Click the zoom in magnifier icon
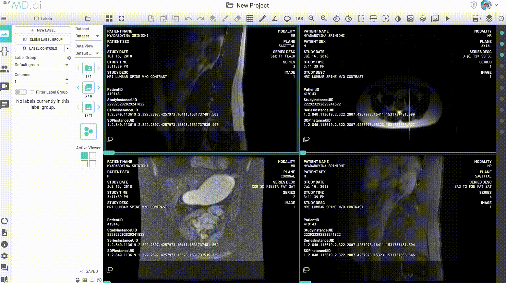The height and width of the screenshot is (283, 506). pyautogui.click(x=324, y=19)
